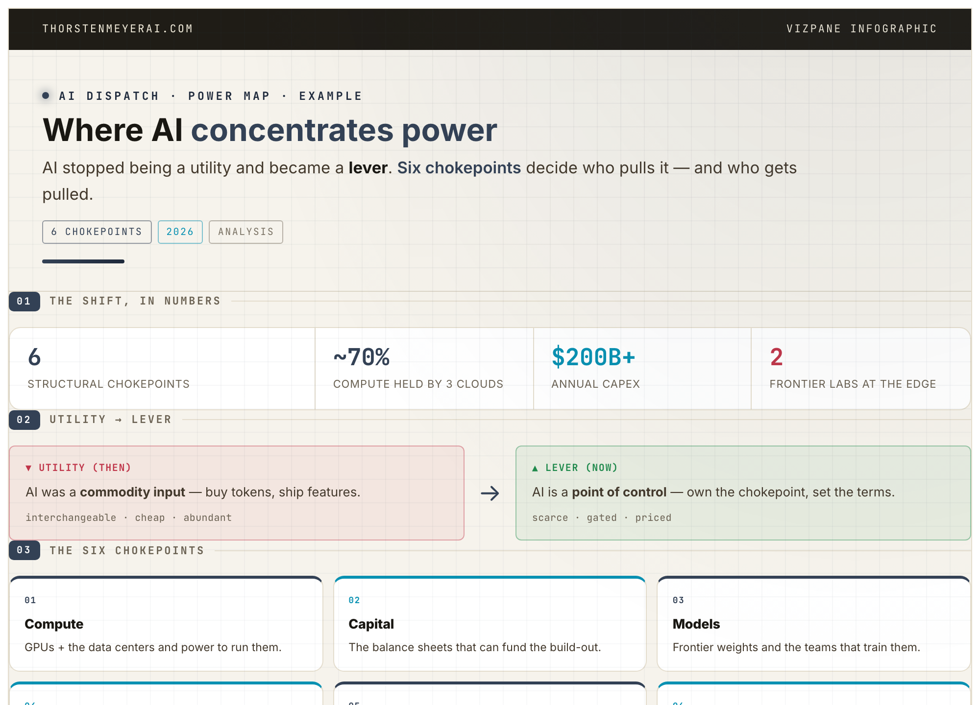The height and width of the screenshot is (705, 980).
Task: Open the Capital chokepoint card
Action: (490, 624)
